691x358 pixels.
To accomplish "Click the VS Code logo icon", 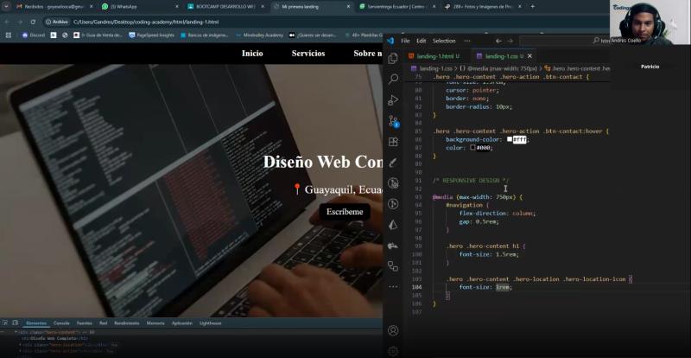I will point(390,41).
